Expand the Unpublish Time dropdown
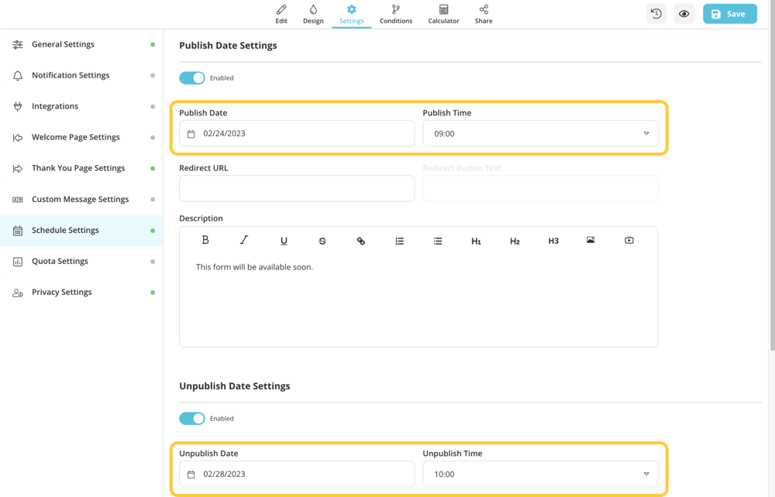Image resolution: width=775 pixels, height=497 pixels. 540,475
